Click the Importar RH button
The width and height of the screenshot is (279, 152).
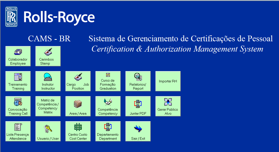[x=168, y=81]
